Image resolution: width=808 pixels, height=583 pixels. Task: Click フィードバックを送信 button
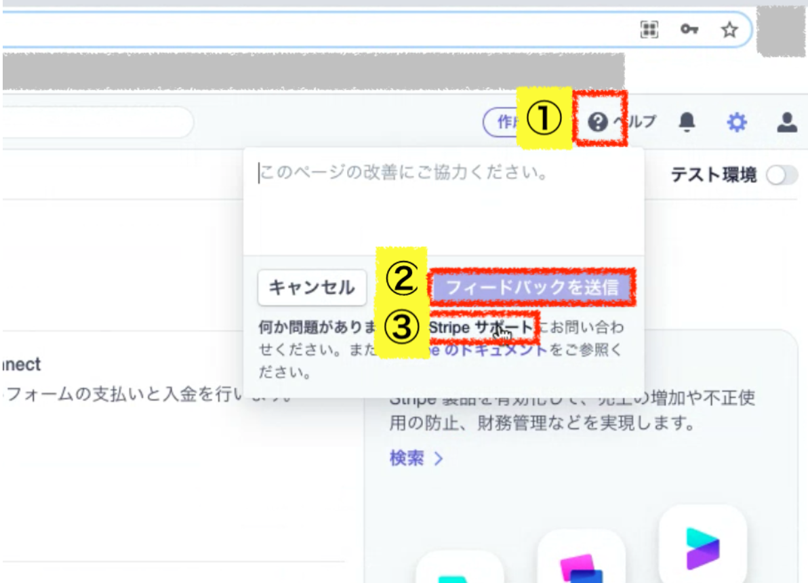532,287
